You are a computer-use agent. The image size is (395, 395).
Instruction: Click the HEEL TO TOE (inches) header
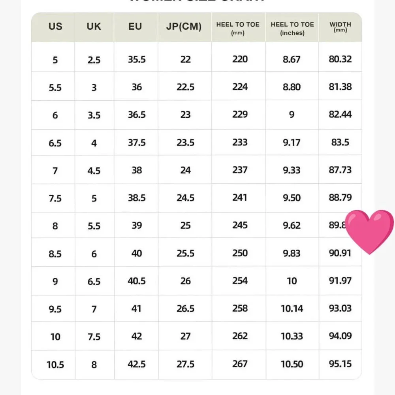click(x=292, y=28)
